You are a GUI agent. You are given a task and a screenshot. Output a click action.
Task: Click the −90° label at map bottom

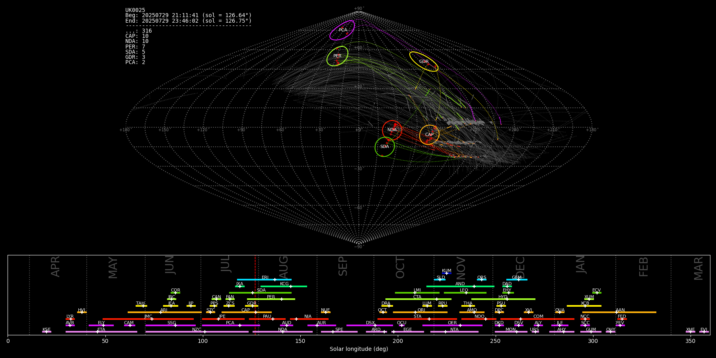pos(359,247)
